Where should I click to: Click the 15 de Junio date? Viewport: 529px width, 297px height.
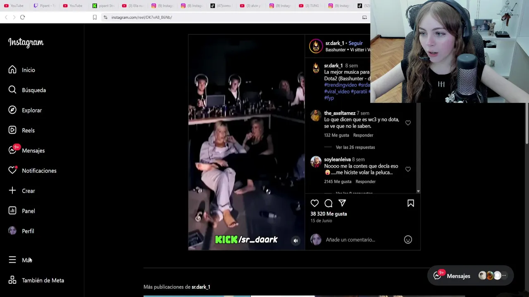click(321, 221)
